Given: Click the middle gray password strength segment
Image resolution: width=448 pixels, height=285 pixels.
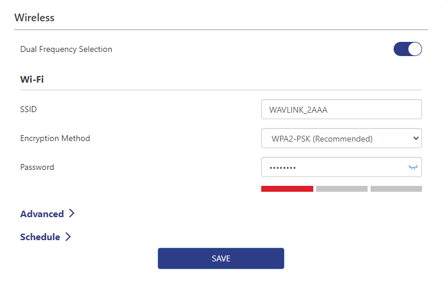Looking at the screenshot, I should (342, 189).
